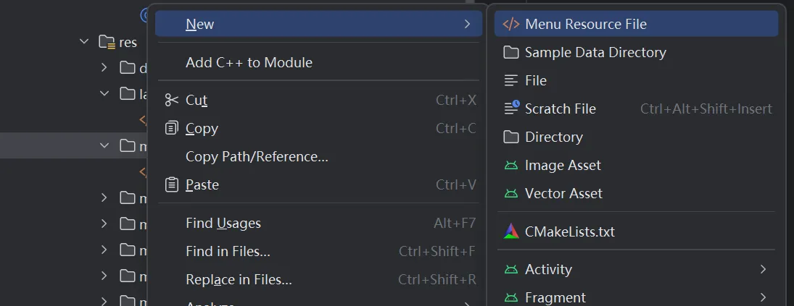Collapse the res folder tree node
Viewport: 794px width, 306px height.
85,42
